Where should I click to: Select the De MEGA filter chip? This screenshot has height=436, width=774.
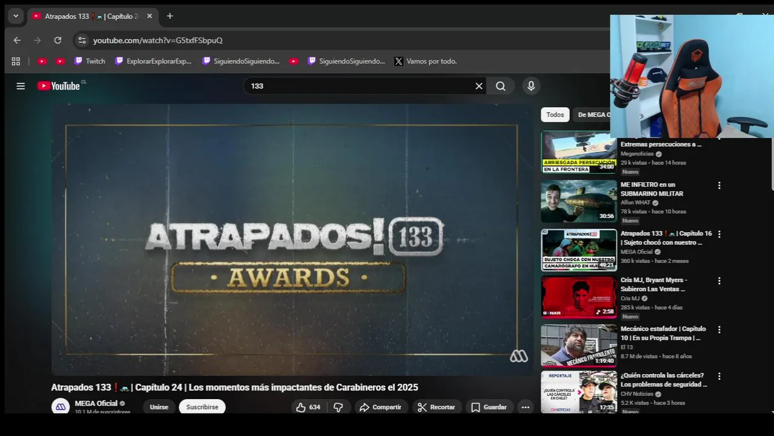click(592, 114)
